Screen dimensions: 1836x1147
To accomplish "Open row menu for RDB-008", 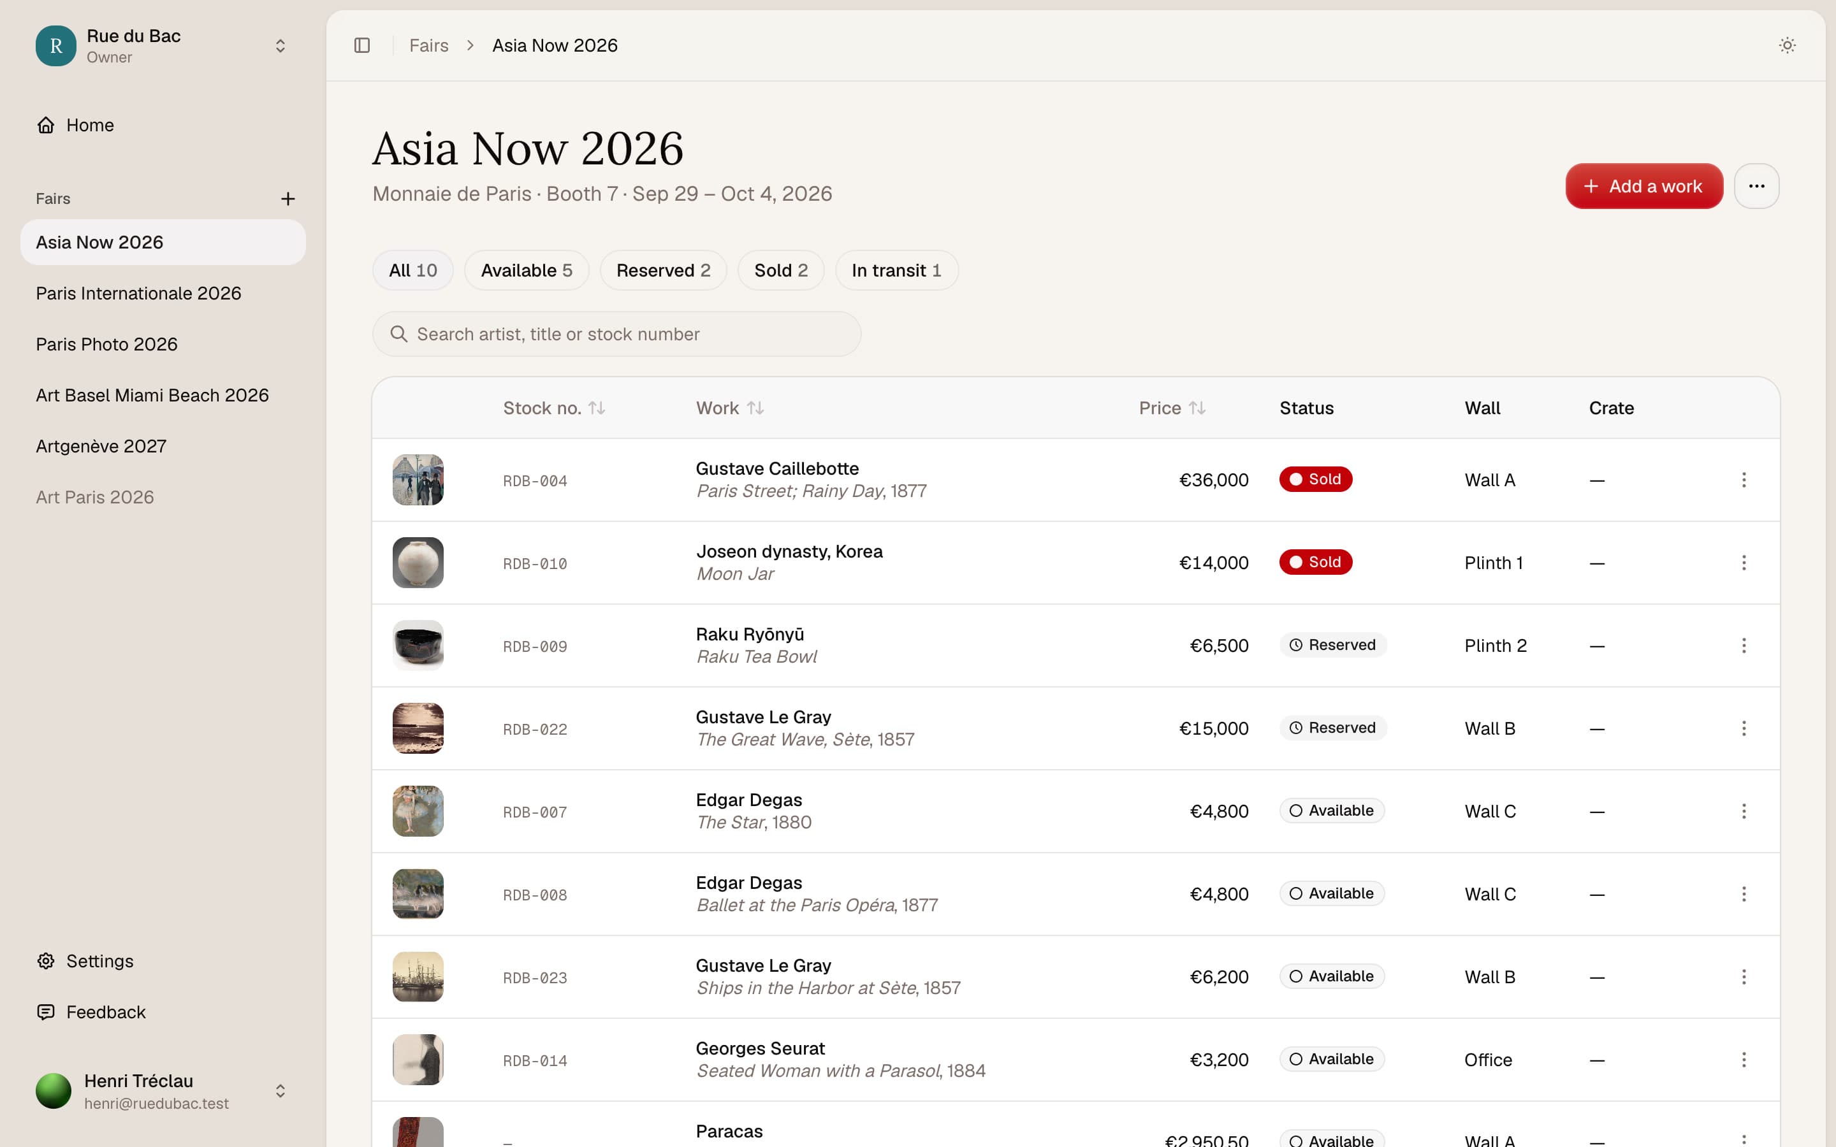I will (x=1744, y=893).
